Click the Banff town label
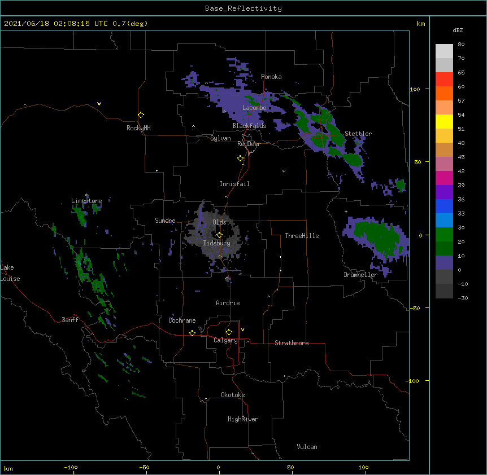Screen dimensions: 487x475 point(70,320)
